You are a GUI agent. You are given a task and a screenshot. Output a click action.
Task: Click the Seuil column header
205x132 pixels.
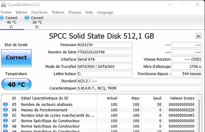pos(152,98)
